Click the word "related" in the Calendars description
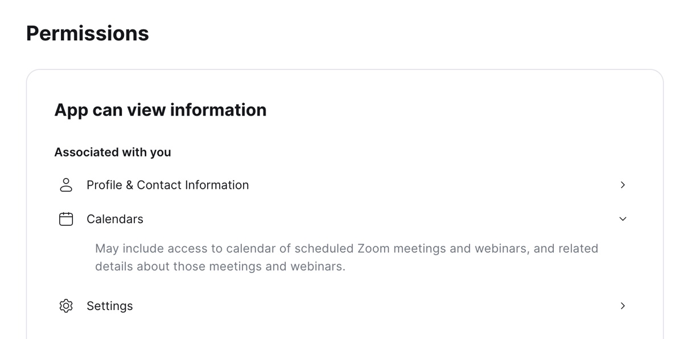Screen dimensions: 683x339 click(x=578, y=249)
